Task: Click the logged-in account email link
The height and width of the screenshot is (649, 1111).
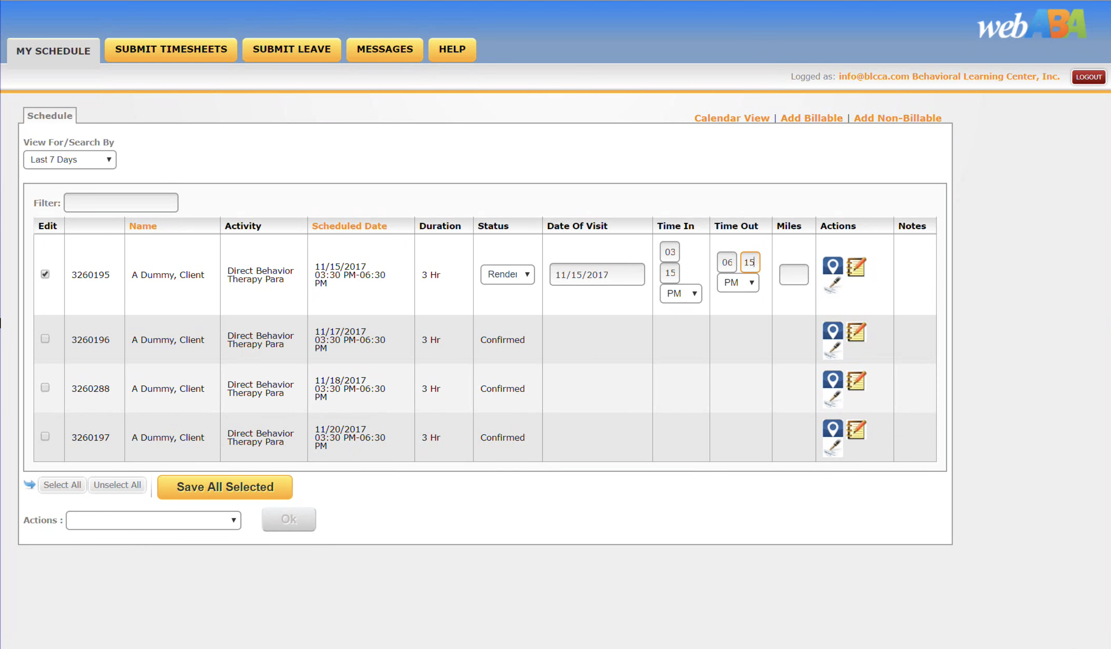Action: pos(949,77)
